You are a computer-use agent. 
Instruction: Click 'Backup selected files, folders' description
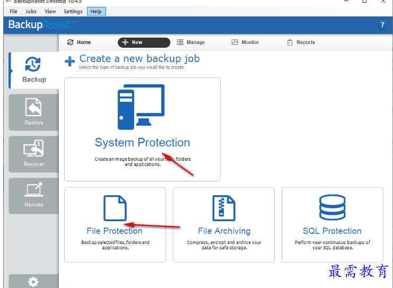click(x=115, y=245)
